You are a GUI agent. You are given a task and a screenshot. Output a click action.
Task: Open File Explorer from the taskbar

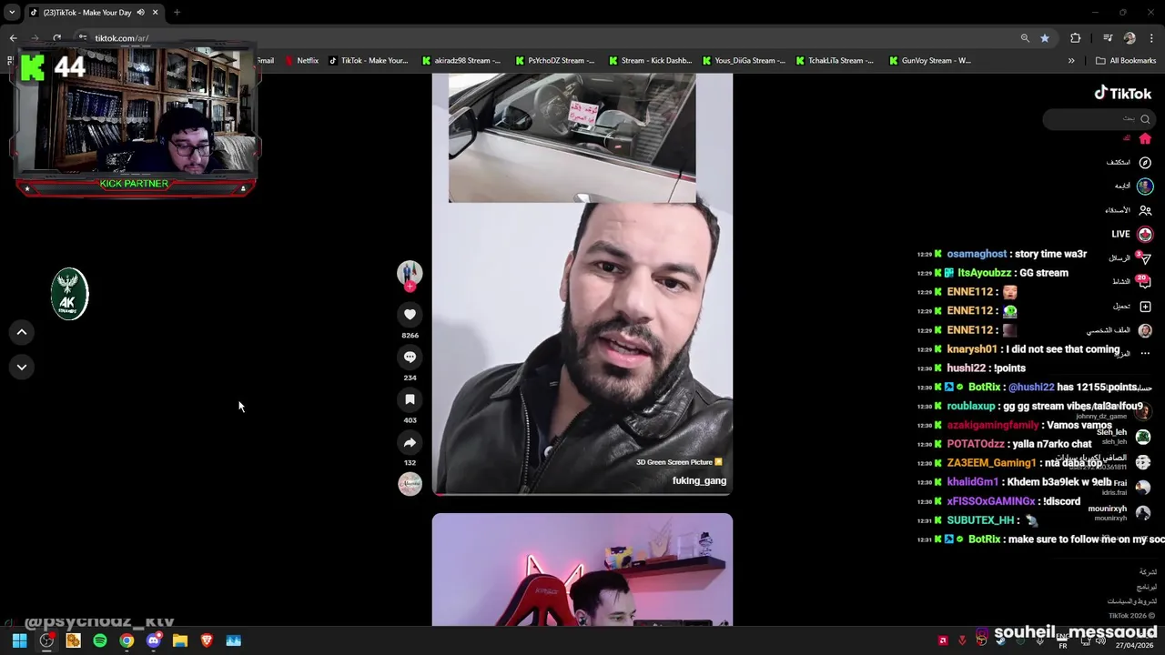pyautogui.click(x=180, y=640)
